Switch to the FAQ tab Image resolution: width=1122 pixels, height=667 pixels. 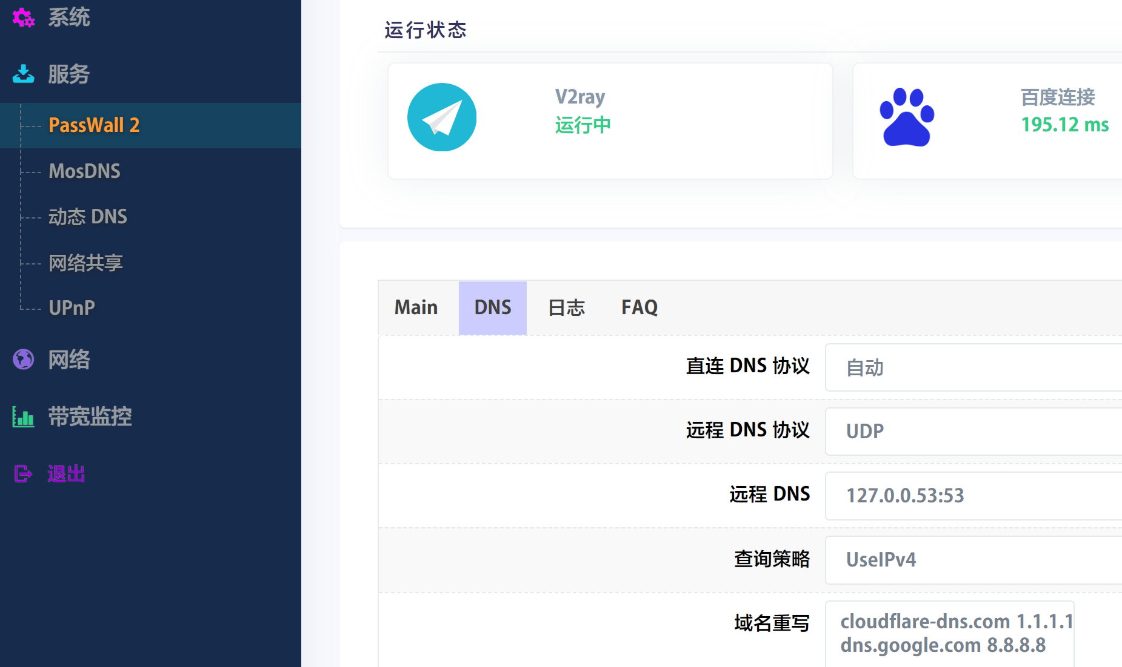tap(639, 307)
